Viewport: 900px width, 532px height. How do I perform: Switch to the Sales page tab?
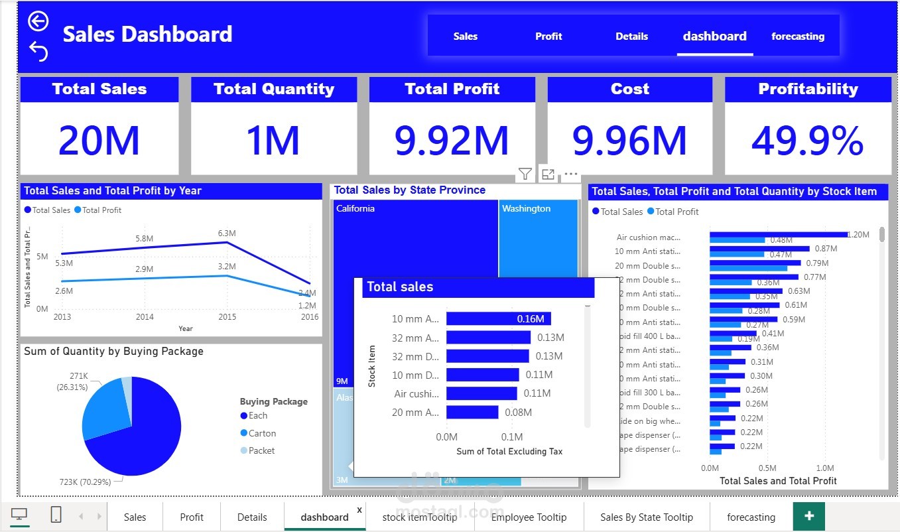pyautogui.click(x=135, y=517)
